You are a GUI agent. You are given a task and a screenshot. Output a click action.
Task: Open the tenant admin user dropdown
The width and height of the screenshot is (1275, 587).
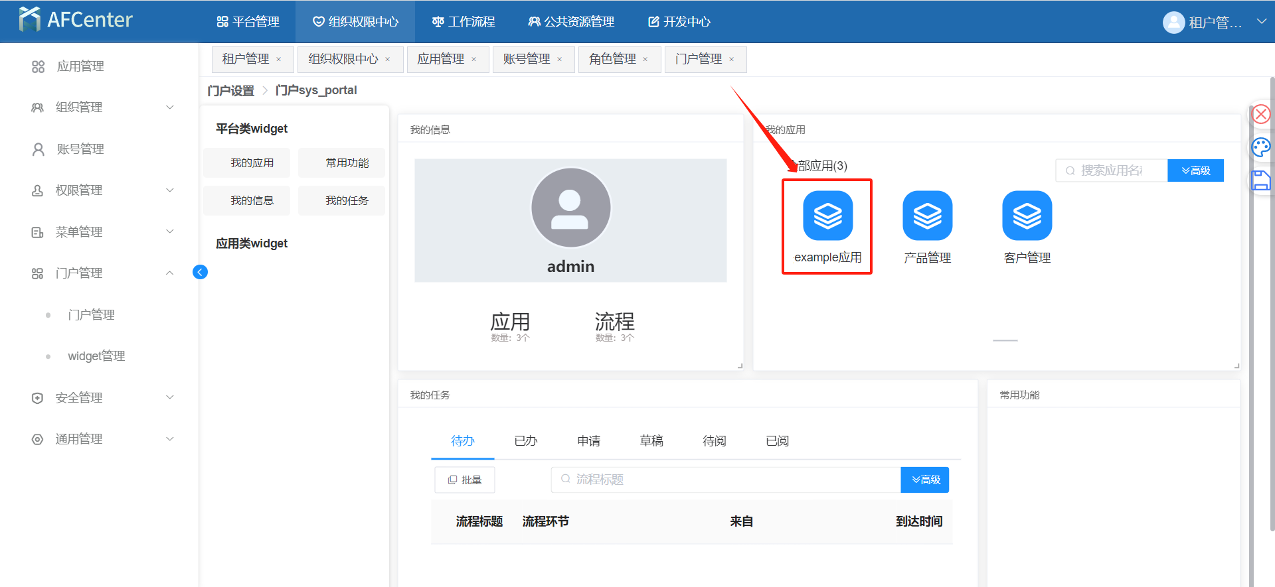(1214, 22)
